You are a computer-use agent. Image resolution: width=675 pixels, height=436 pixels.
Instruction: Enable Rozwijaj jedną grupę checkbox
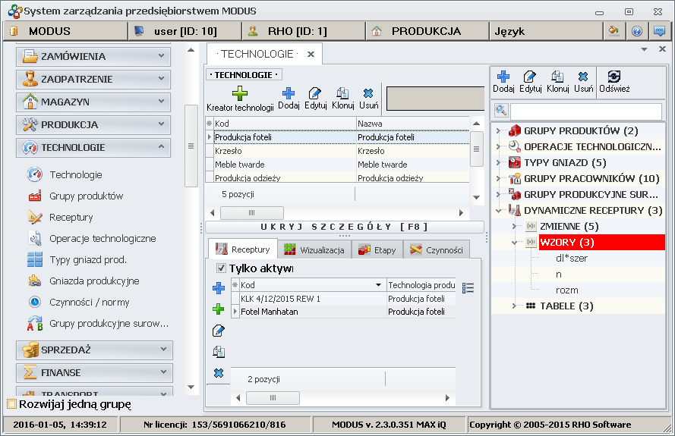click(11, 404)
